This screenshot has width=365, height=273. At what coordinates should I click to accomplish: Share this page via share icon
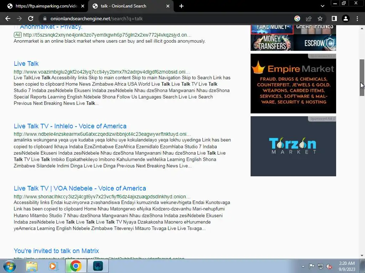[x=309, y=18]
